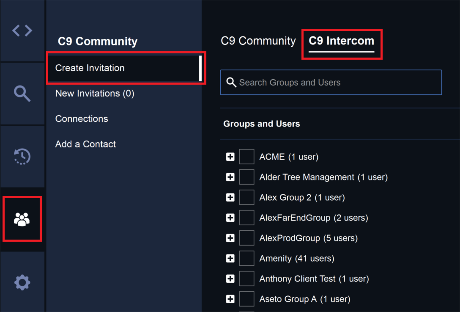Open the code brackets view in sidebar
This screenshot has width=460, height=312.
(22, 30)
